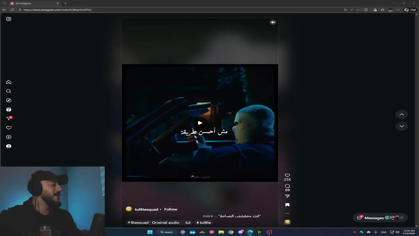Open the Copilot Chat sidebar

[410, 10]
